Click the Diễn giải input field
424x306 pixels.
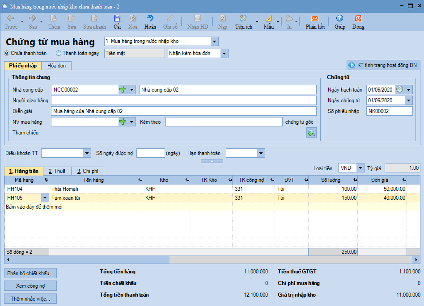184,111
